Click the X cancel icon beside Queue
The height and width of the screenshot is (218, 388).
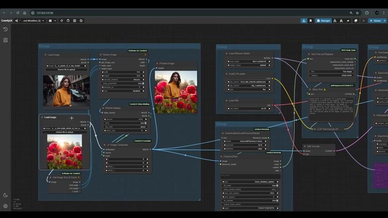[x=363, y=21]
